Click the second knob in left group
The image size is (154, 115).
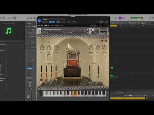49,48
